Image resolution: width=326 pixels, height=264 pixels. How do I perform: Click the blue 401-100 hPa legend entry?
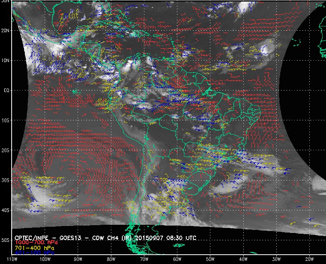[34, 252]
